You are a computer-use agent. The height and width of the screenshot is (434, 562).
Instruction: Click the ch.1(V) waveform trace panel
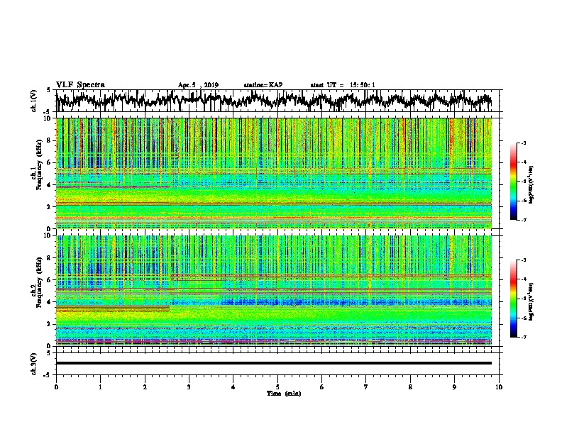click(277, 101)
